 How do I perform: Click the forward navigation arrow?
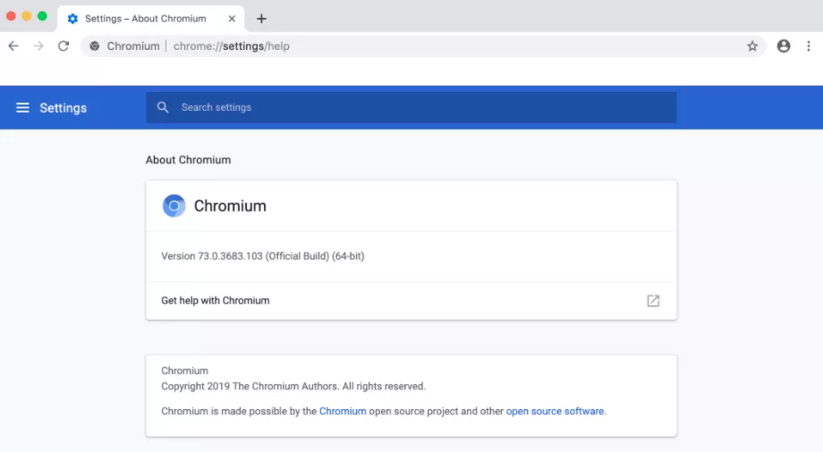click(38, 46)
